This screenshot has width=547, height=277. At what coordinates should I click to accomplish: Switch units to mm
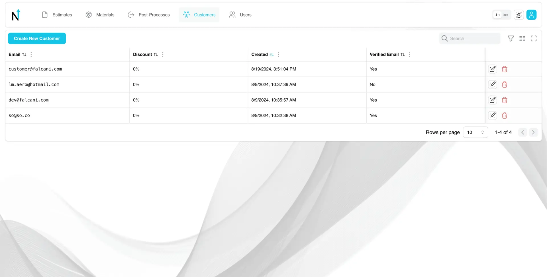point(506,15)
